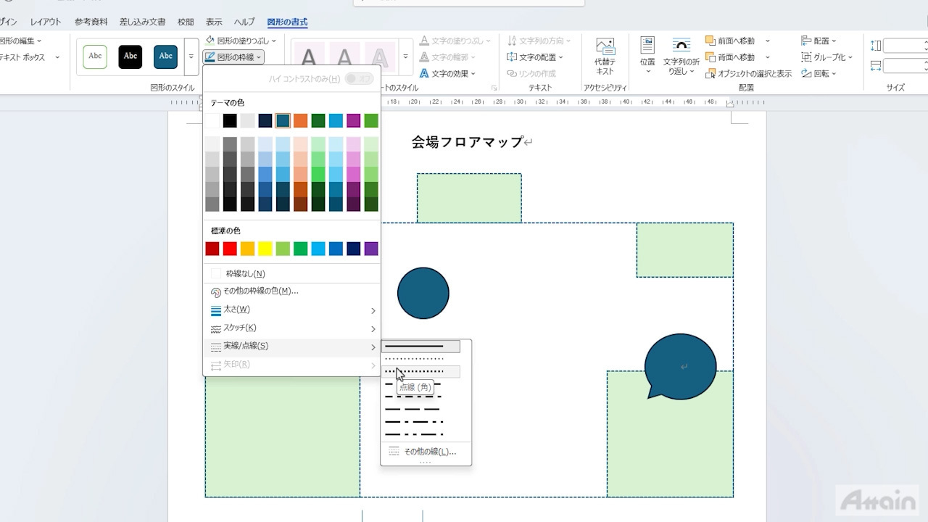Image resolution: width=928 pixels, height=522 pixels.
Task: Select the long dash dot dot style
Action: [x=421, y=434]
